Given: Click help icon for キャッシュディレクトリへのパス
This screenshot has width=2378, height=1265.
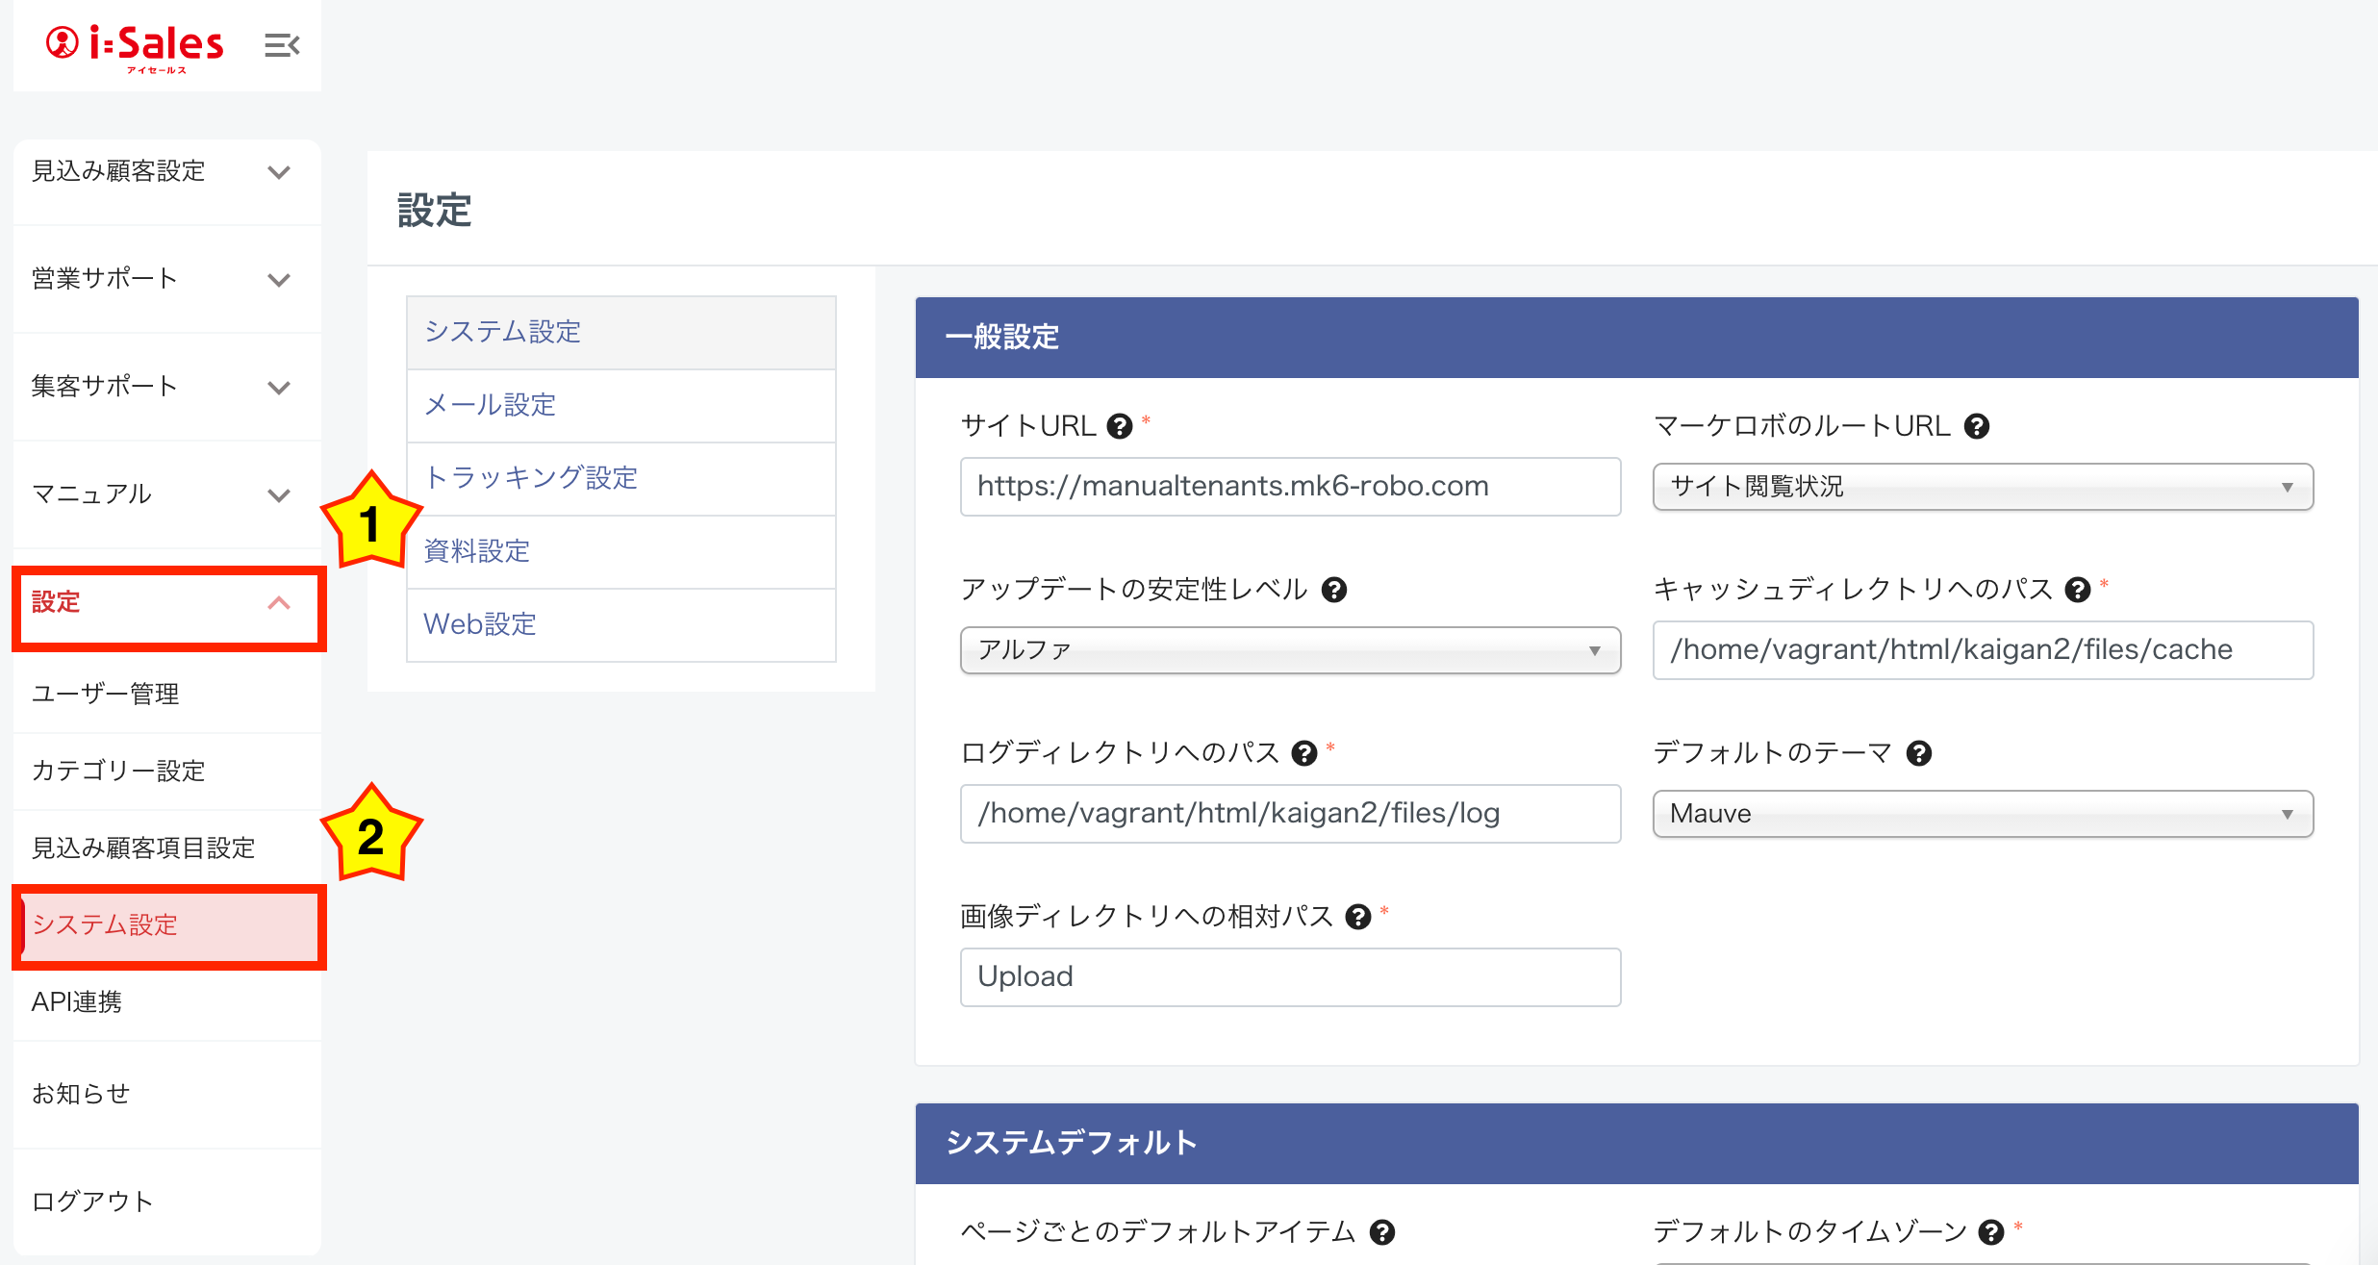Looking at the screenshot, I should tap(2078, 590).
